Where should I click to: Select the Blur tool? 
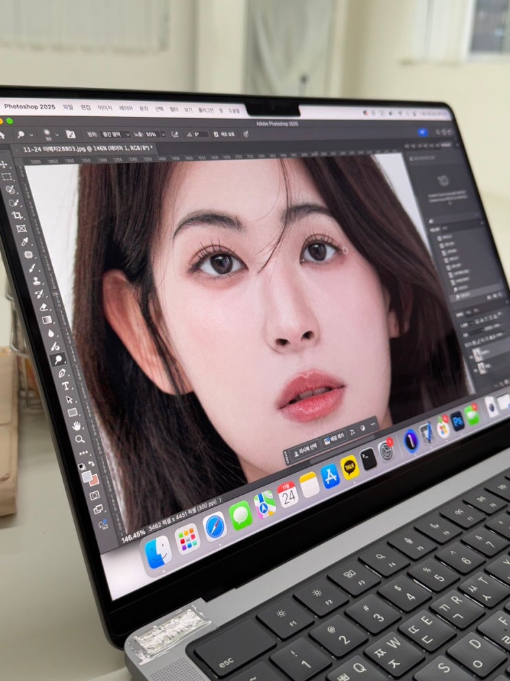pos(51,333)
